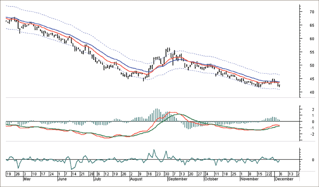
Task: Click the December label on date axis
Action: click(x=284, y=179)
